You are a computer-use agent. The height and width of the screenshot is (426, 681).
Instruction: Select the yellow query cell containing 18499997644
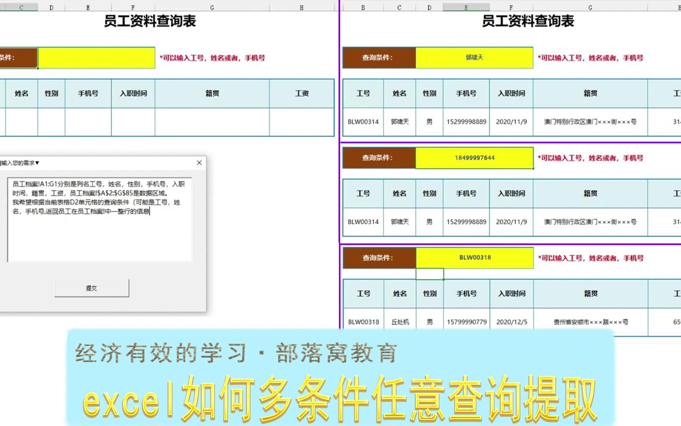coord(474,158)
